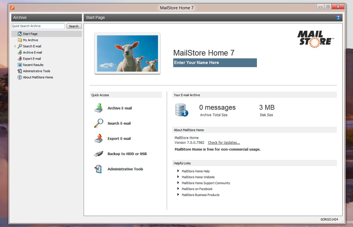Open the MailStore Home Website link
The image size is (353, 227).
point(198,177)
